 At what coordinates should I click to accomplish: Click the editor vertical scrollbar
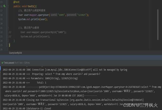158,25
